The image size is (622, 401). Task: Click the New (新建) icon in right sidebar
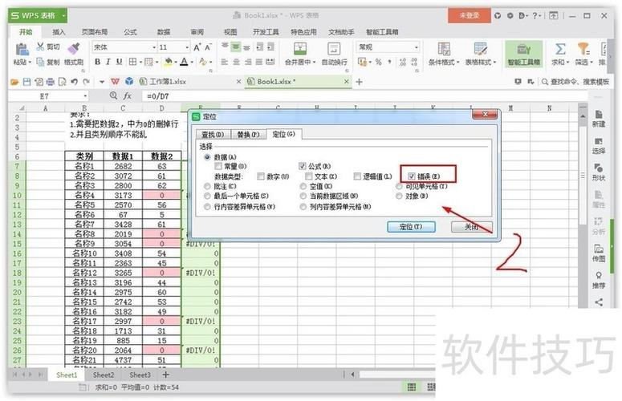599,115
